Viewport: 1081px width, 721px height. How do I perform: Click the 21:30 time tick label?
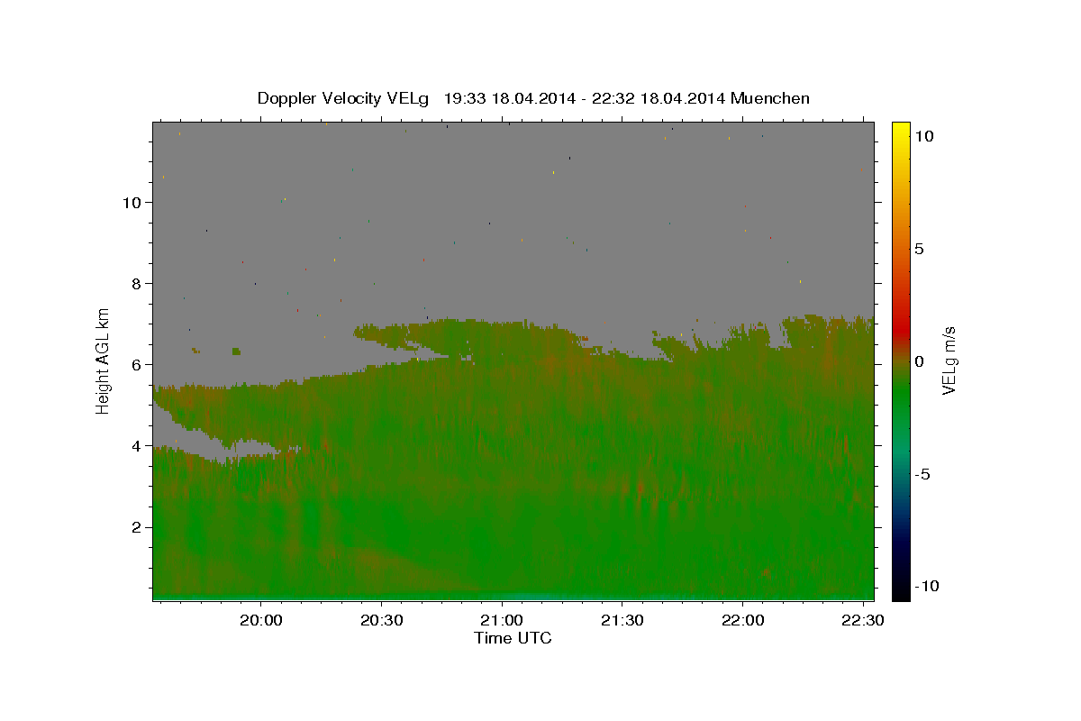tap(622, 621)
